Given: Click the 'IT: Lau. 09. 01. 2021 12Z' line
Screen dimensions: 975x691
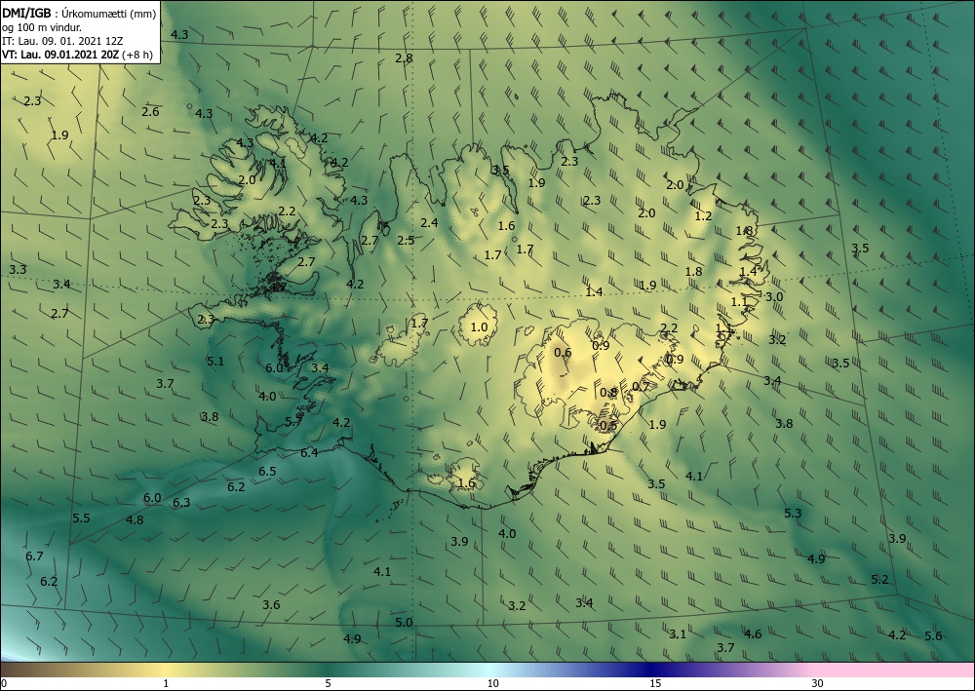Looking at the screenshot, I should [x=62, y=41].
